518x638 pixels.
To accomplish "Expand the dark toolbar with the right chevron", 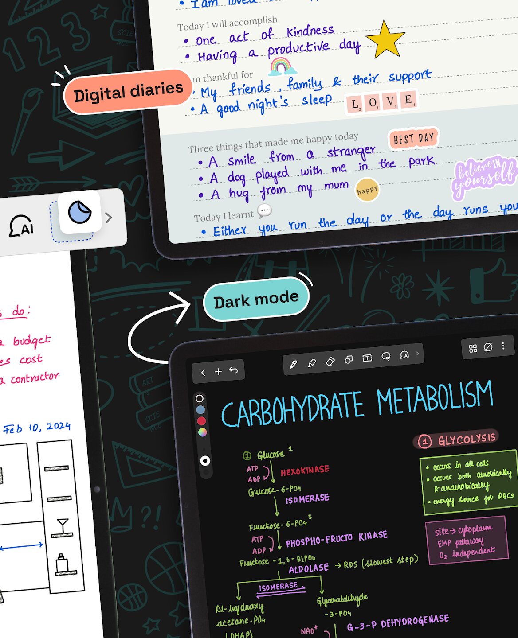I will click(417, 354).
